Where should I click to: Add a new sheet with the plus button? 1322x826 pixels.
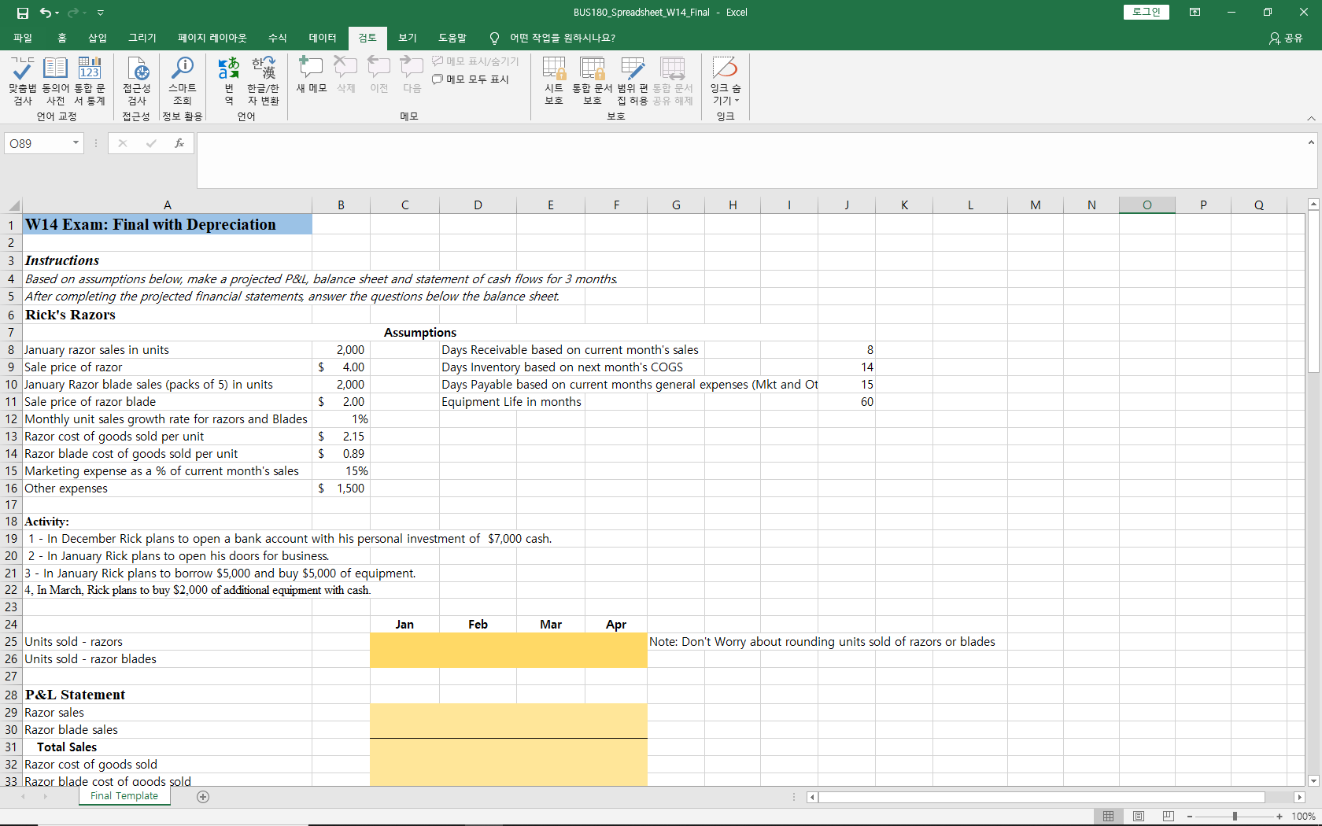coord(203,797)
